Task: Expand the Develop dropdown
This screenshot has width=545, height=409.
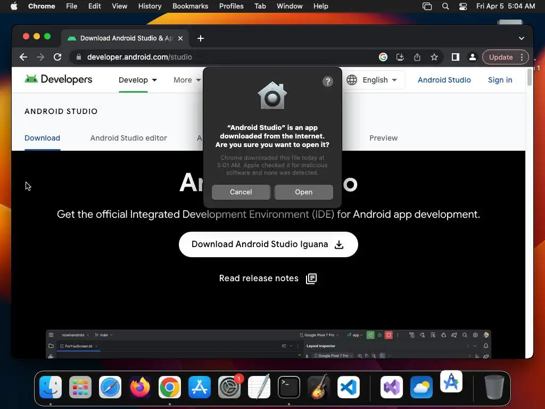Action: point(138,80)
